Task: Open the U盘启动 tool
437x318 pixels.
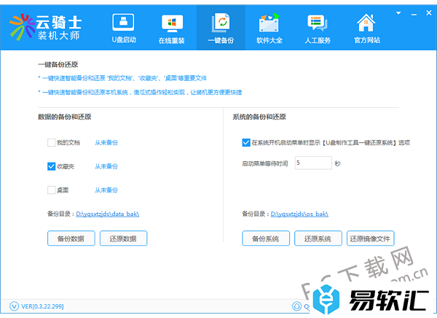Action: coord(124,28)
